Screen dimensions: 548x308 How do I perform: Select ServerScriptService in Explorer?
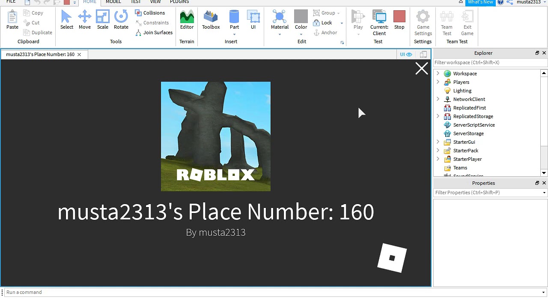click(x=474, y=125)
